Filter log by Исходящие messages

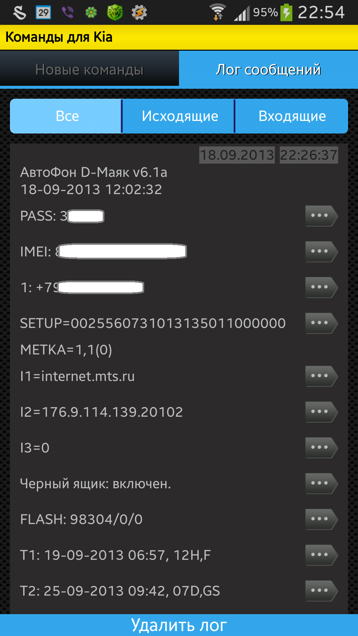point(180,116)
